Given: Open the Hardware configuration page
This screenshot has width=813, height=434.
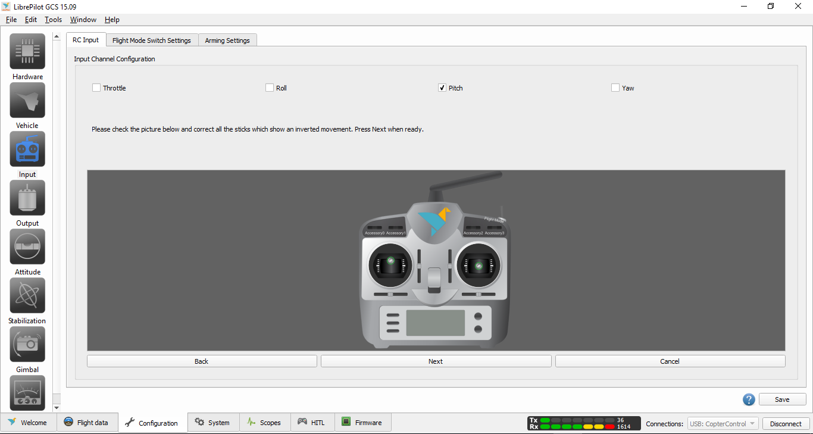Looking at the screenshot, I should (x=27, y=51).
